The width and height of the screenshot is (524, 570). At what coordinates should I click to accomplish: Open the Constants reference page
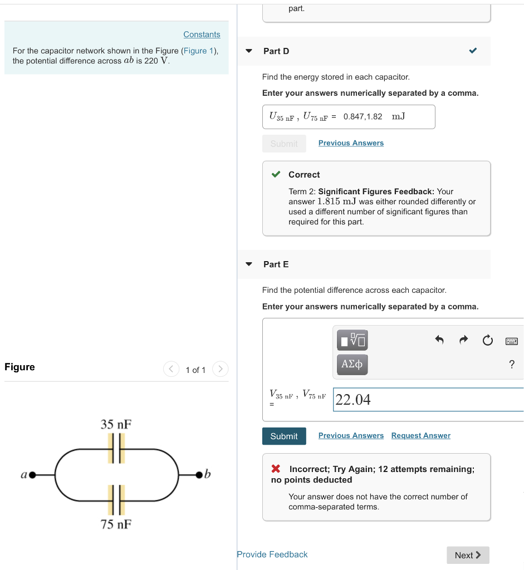(x=202, y=34)
